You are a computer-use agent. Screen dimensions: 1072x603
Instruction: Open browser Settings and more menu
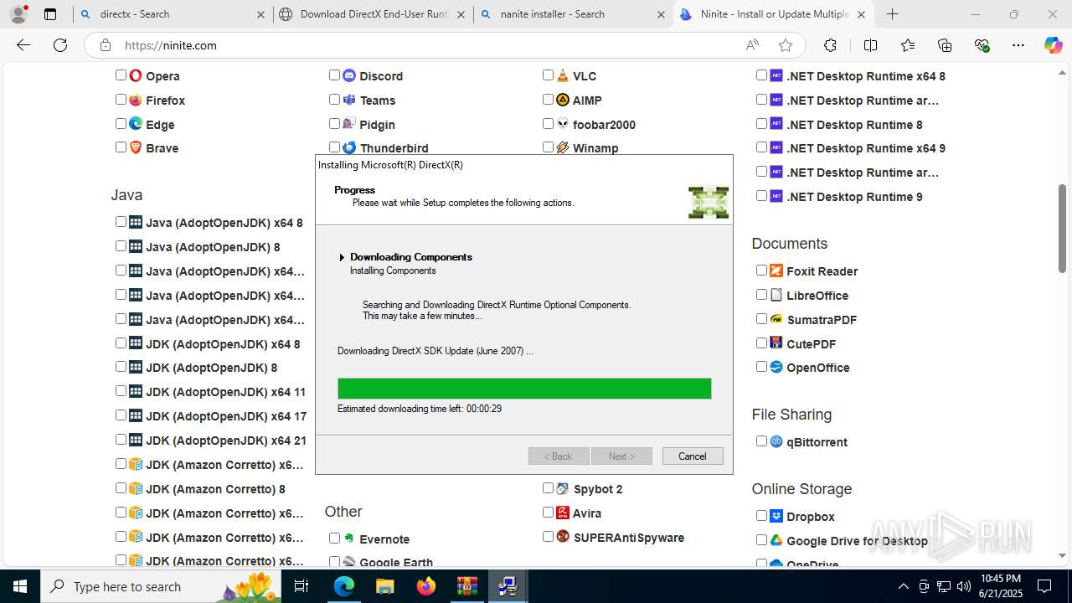(1018, 45)
